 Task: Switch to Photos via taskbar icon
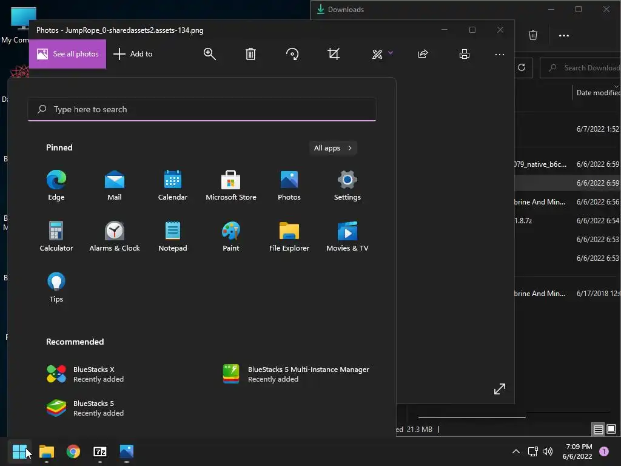click(x=127, y=451)
